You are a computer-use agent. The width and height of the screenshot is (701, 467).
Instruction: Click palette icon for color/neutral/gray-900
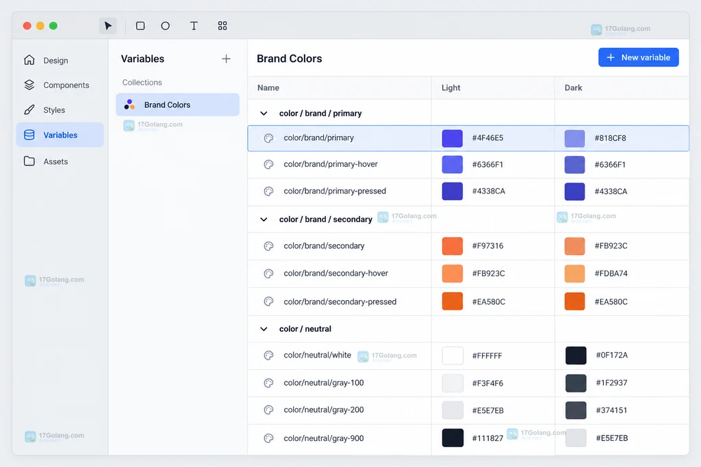point(268,438)
